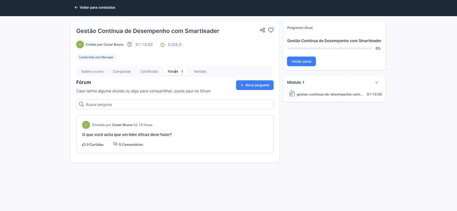This screenshot has height=211, width=457.
Task: Click the share icon beside course title
Action: pos(262,30)
